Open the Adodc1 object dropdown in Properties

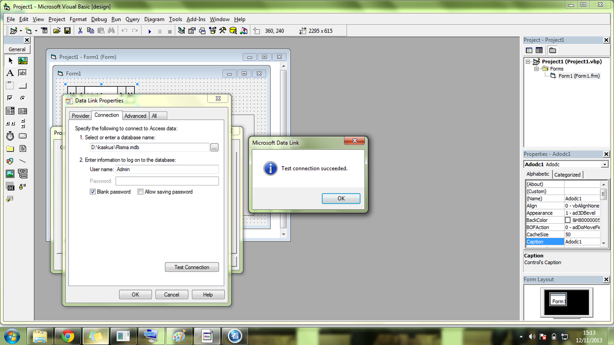(x=605, y=164)
